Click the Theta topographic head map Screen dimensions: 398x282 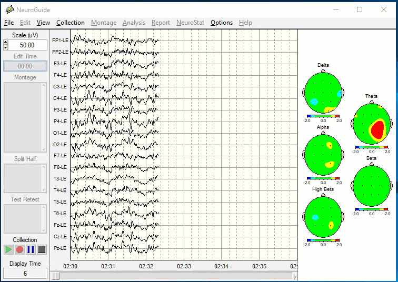tap(372, 124)
